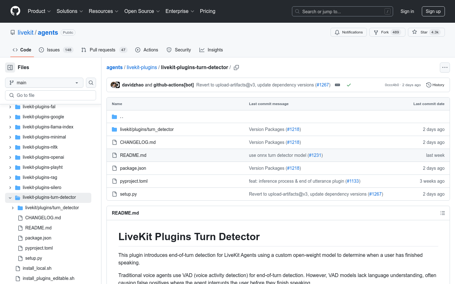Open the Resources menu dropdown
Screen dimensions: 455x284
coord(104,11)
